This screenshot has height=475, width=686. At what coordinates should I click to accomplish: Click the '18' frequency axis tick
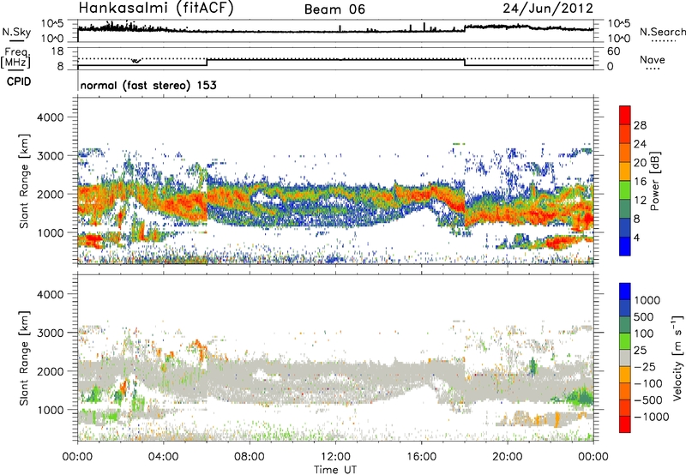57,51
